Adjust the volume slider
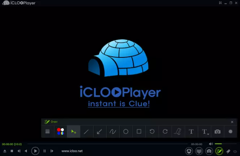This screenshot has height=156, width=240. (226, 144)
